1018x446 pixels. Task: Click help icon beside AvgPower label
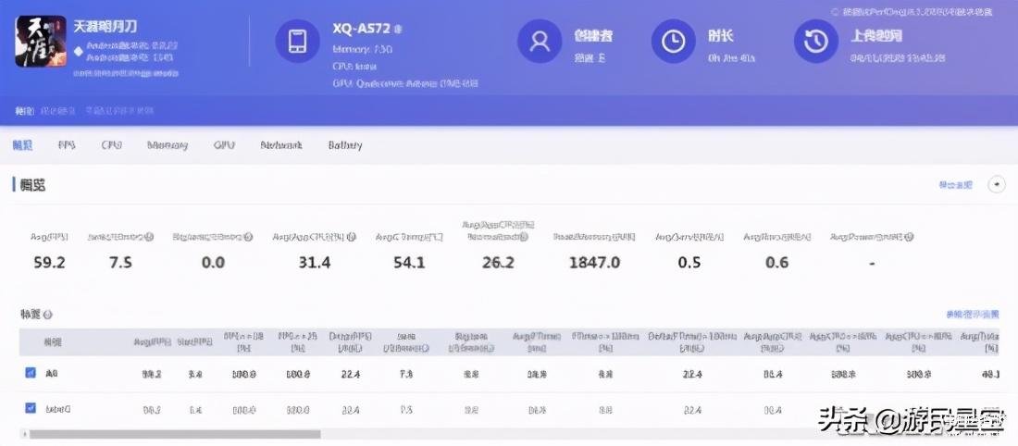(x=909, y=238)
